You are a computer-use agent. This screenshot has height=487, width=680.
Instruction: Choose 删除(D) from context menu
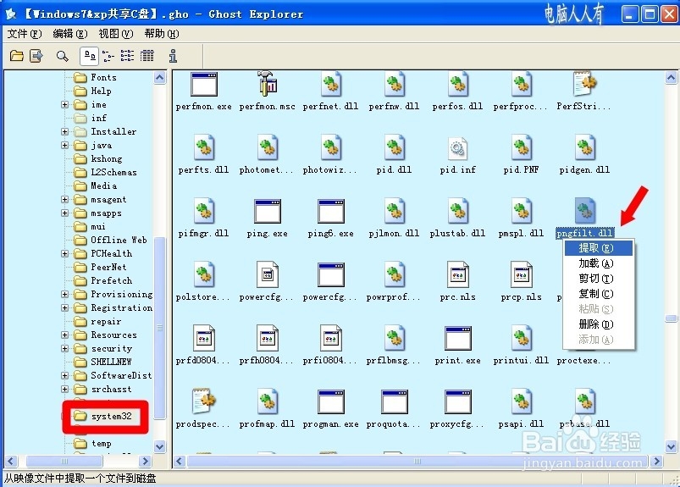[599, 324]
